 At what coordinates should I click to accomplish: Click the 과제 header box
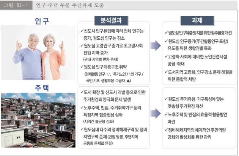point(197,20)
